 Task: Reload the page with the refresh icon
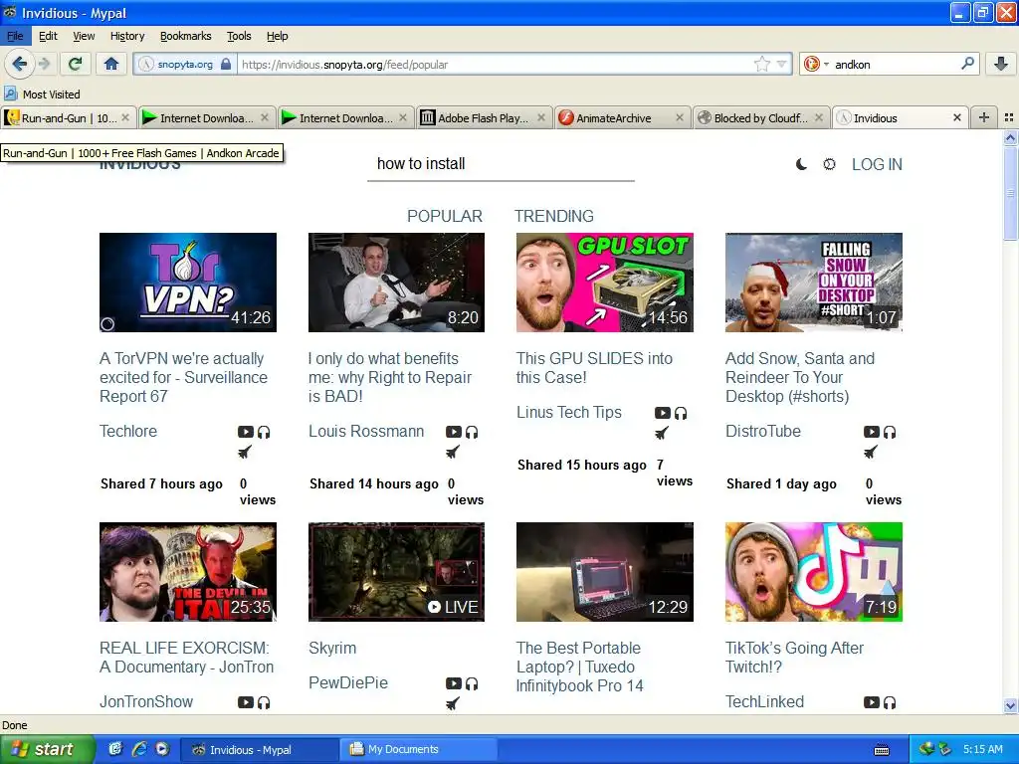coord(75,64)
